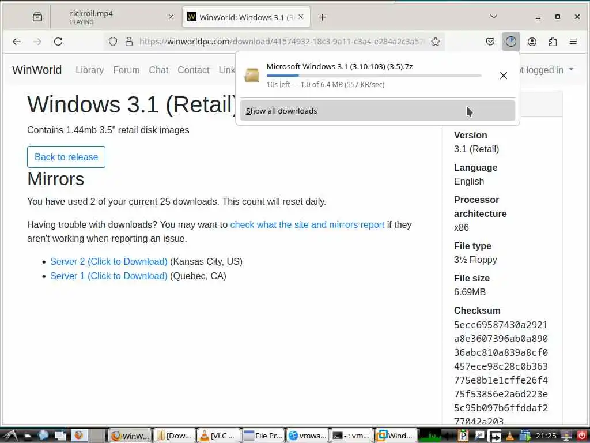This screenshot has height=443, width=590.
Task: Open the tracking protection shield icon
Action: click(x=113, y=42)
